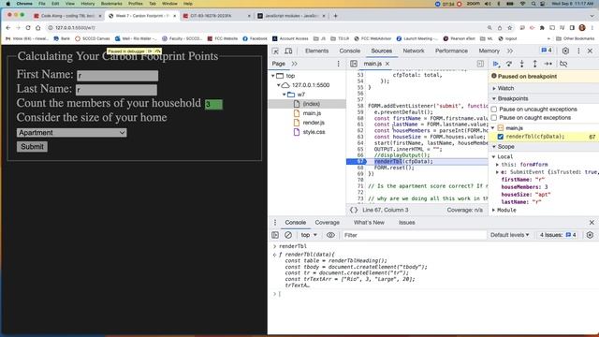Switch to the Network tab
Image resolution: width=599 pixels, height=337 pixels.
point(414,51)
